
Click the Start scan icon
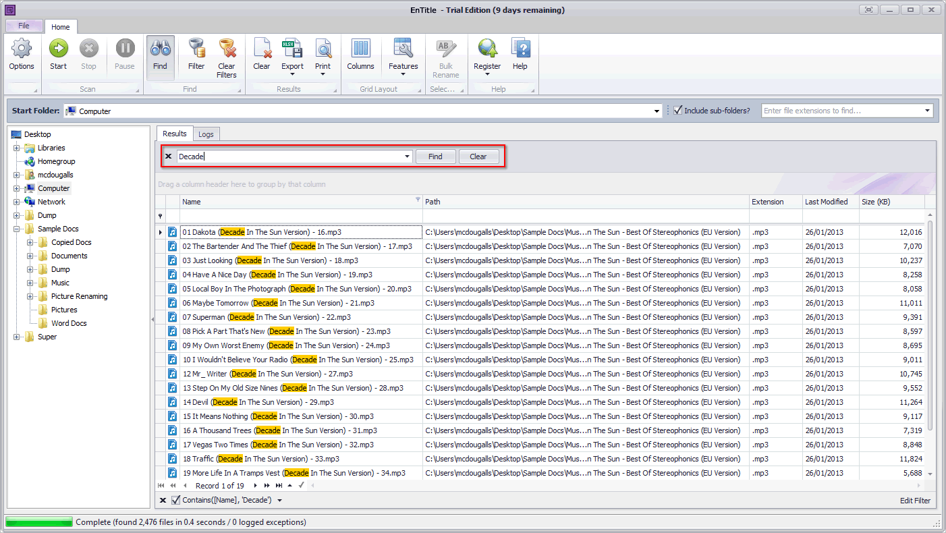tap(58, 49)
